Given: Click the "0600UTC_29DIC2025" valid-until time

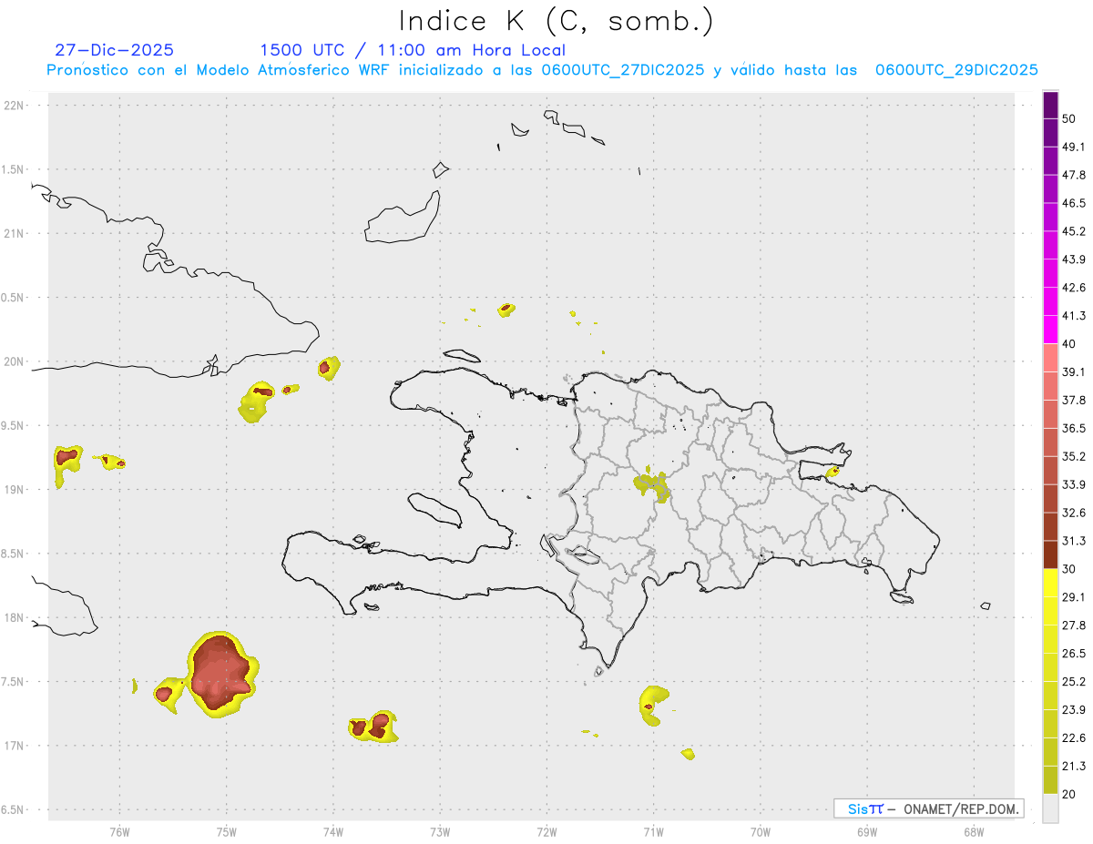Looking at the screenshot, I should (x=956, y=70).
